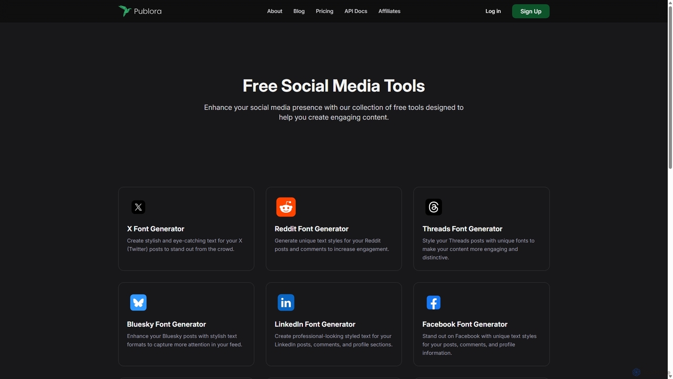Click the Publora brand name
Image resolution: width=673 pixels, height=379 pixels.
pos(148,11)
